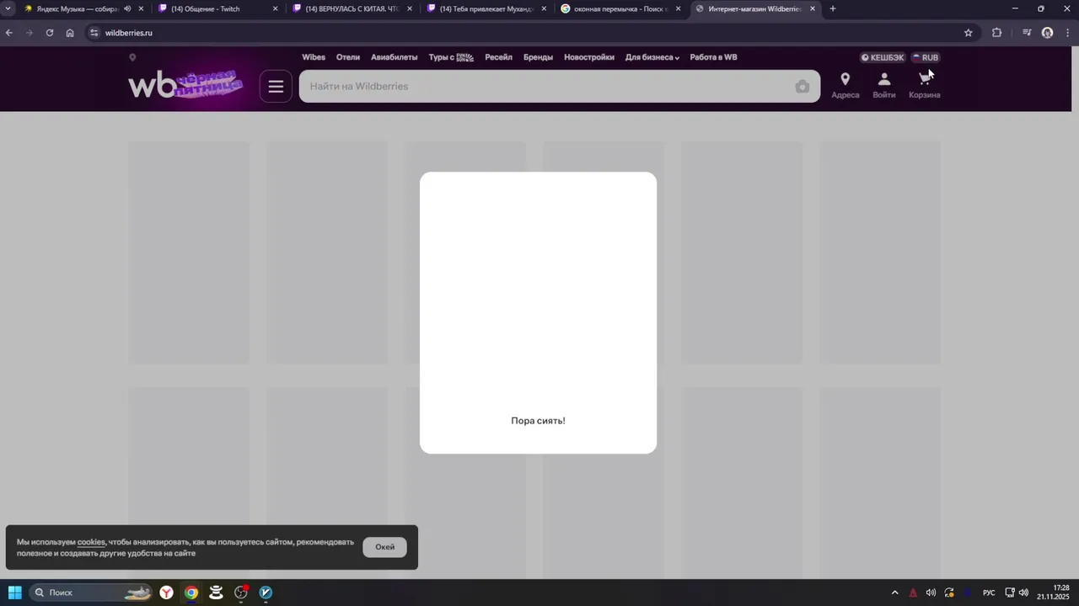1079x606 pixels.
Task: Open the Ресейл link
Action: pyautogui.click(x=499, y=57)
